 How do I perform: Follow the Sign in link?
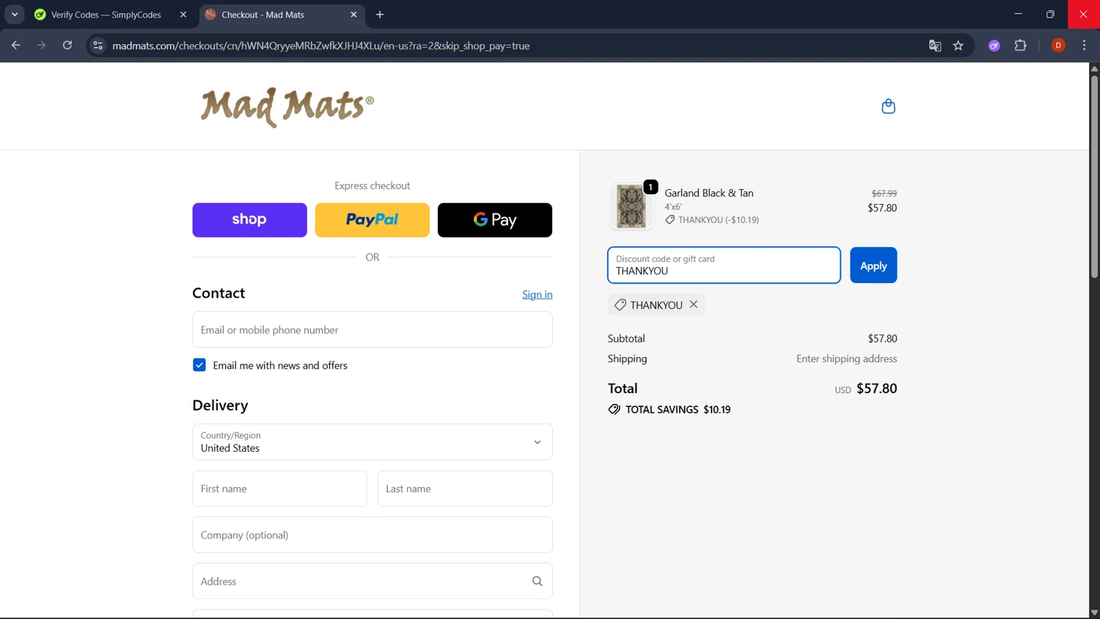(538, 294)
